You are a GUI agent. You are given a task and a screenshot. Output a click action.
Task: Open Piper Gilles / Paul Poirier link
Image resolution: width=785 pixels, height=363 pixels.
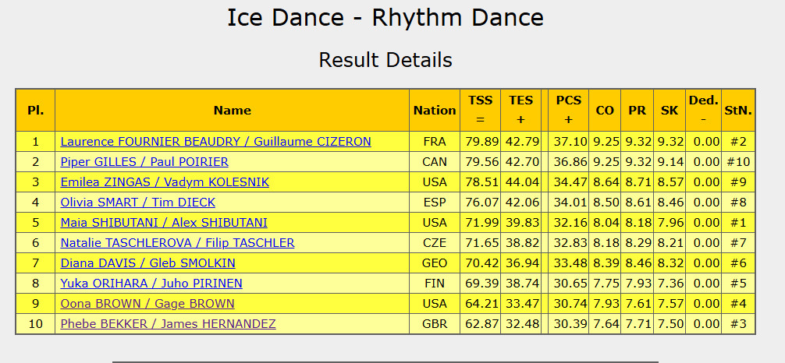144,162
